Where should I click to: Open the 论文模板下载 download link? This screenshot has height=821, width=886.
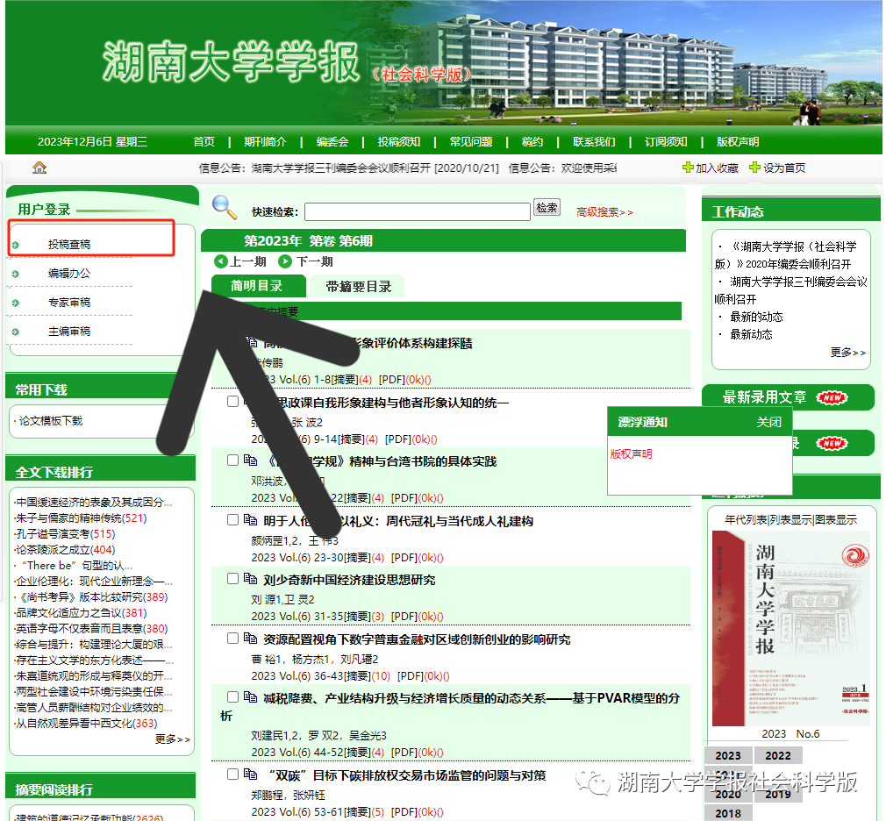tap(50, 421)
